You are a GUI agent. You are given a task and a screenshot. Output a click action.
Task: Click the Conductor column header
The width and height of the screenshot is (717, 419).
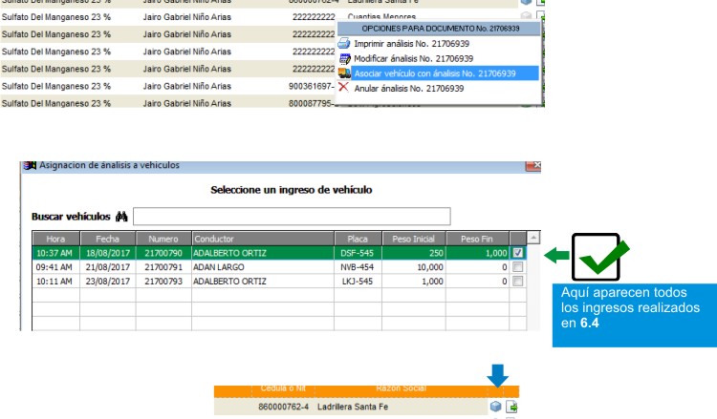coord(263,239)
